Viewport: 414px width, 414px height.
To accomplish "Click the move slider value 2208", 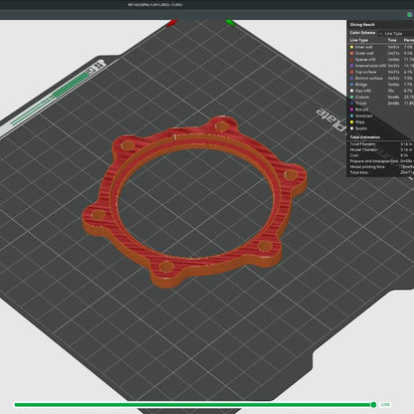I will tap(385, 405).
